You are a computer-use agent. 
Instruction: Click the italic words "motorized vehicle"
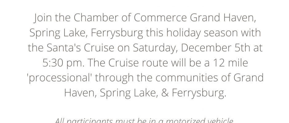(199, 121)
